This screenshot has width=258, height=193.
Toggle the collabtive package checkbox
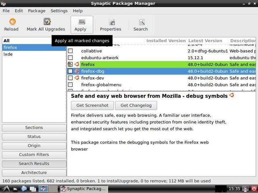[70, 51]
